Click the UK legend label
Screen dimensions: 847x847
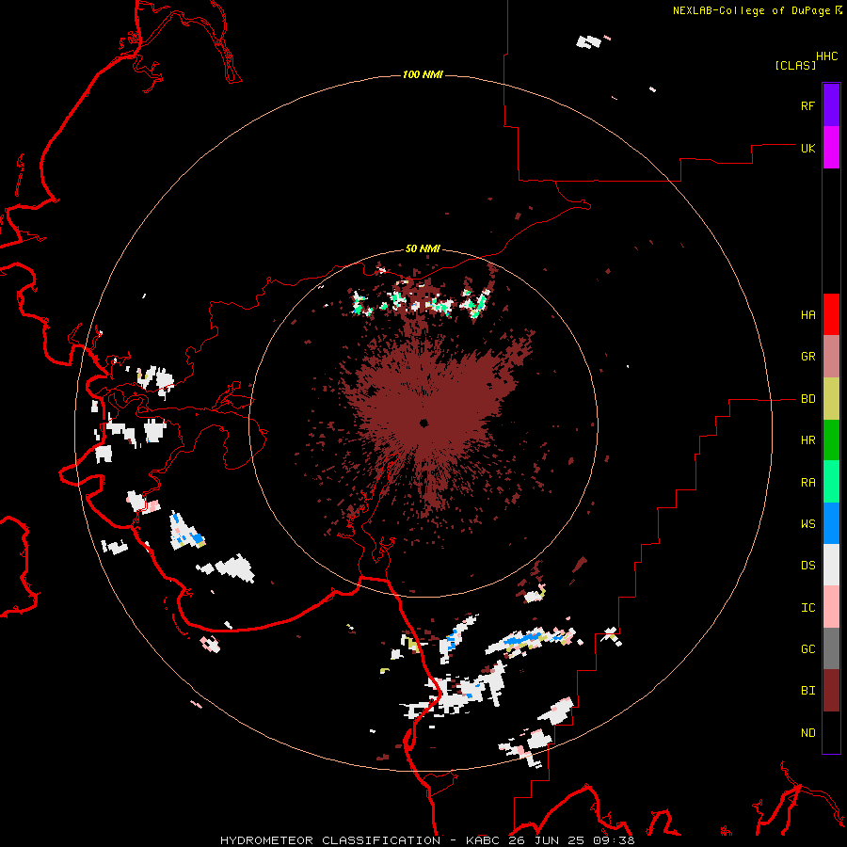[x=807, y=148]
